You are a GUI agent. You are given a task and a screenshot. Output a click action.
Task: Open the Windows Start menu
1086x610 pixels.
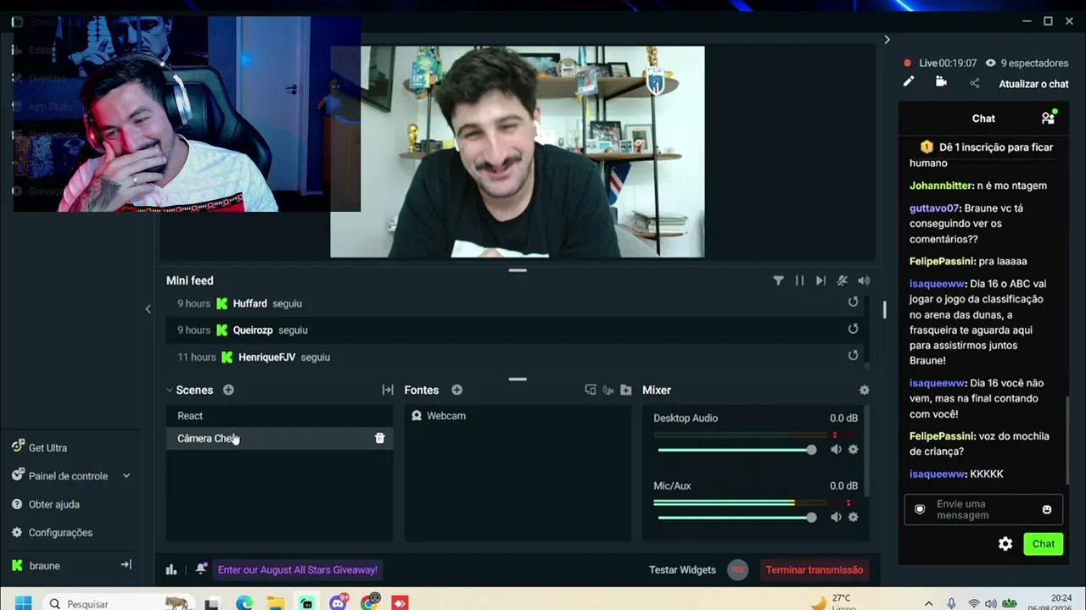tap(23, 603)
